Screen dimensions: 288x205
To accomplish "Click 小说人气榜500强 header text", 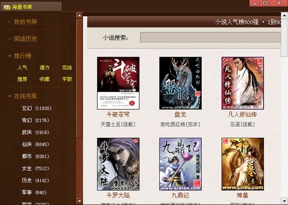I will 237,22.
